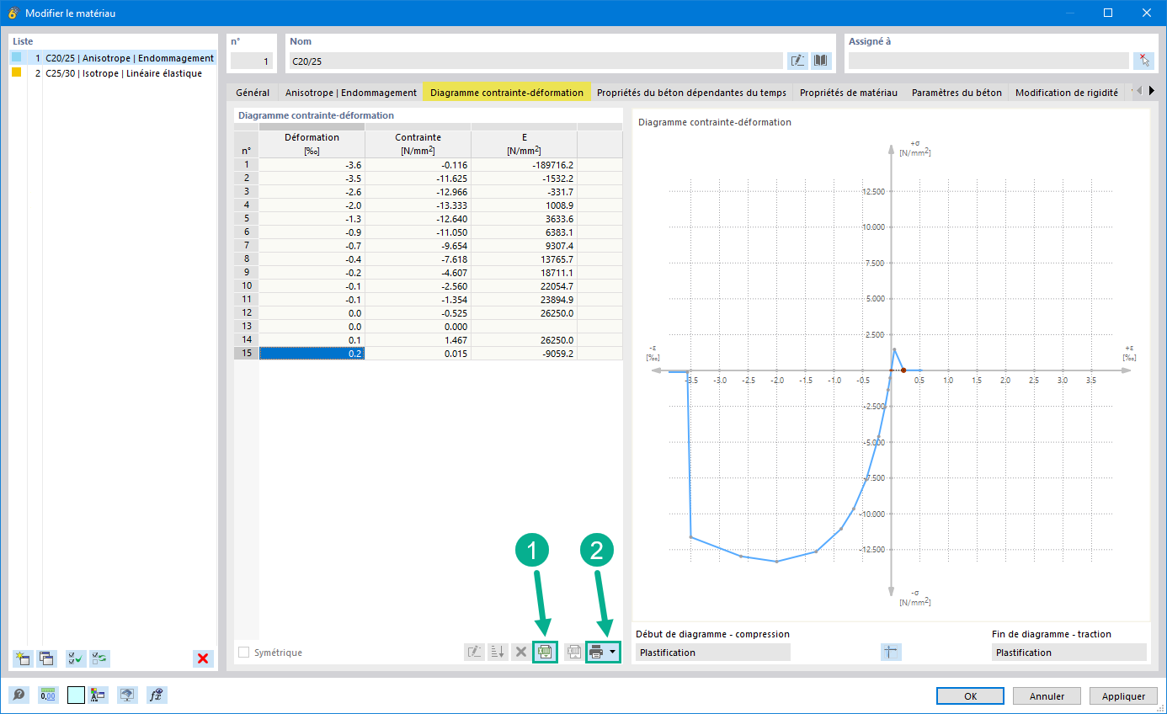Open the Début de diagramme - compression field

click(713, 653)
